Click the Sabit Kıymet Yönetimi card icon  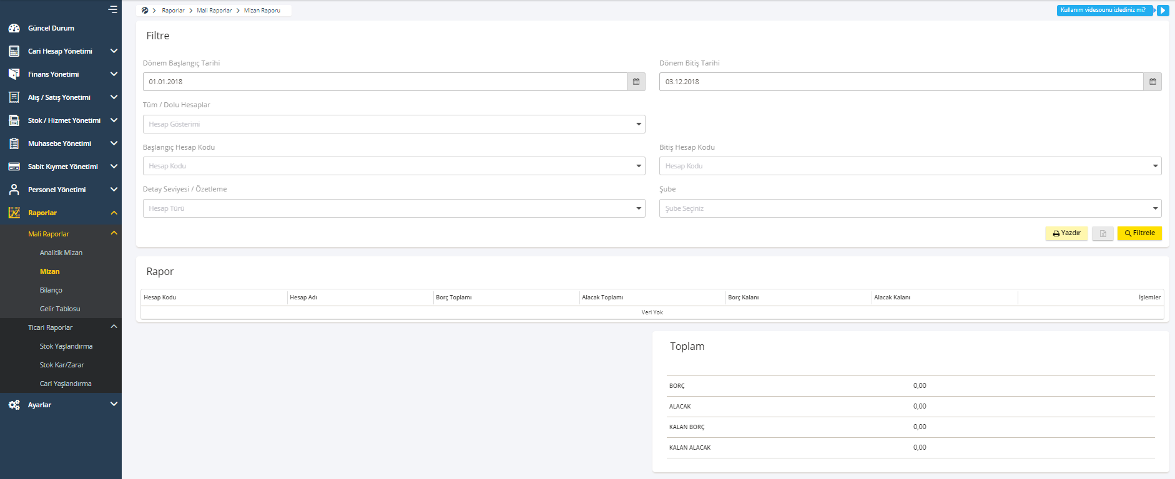(x=14, y=167)
